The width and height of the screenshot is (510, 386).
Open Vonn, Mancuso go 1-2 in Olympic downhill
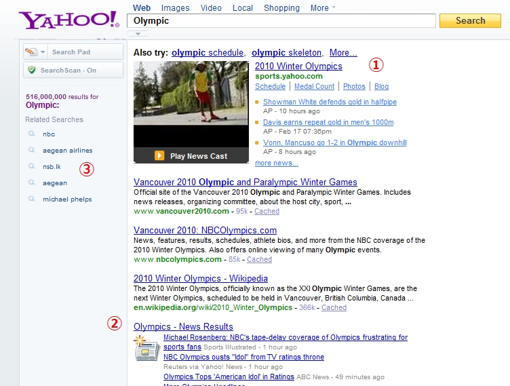(x=335, y=142)
